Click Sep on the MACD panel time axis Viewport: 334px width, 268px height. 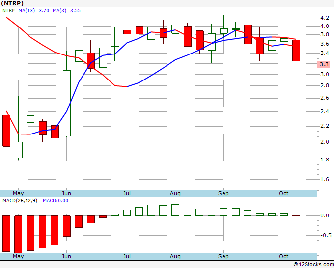[223, 256]
